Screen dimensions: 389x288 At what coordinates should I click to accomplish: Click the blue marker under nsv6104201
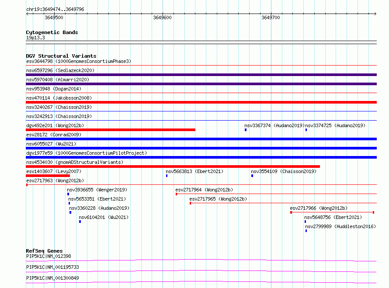pos(80,222)
